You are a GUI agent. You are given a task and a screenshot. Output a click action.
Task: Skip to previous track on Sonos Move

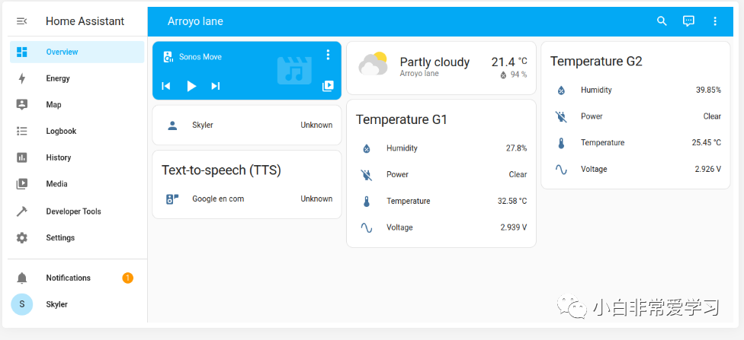165,86
